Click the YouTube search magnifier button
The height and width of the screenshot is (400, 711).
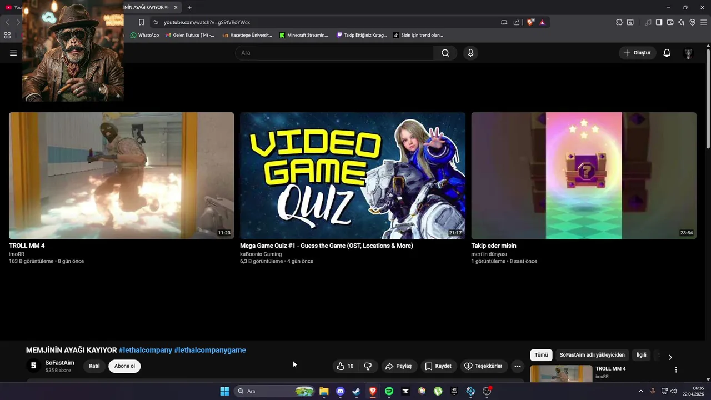coord(445,53)
